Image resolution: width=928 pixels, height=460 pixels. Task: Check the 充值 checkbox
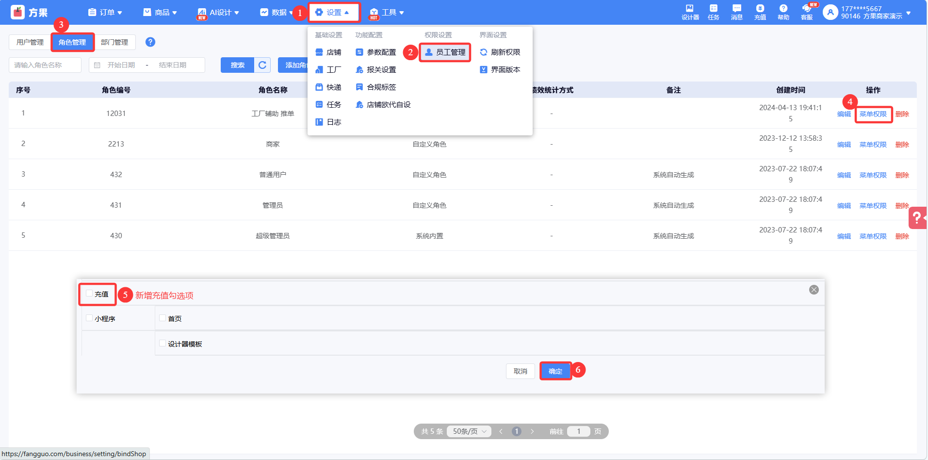coord(89,294)
